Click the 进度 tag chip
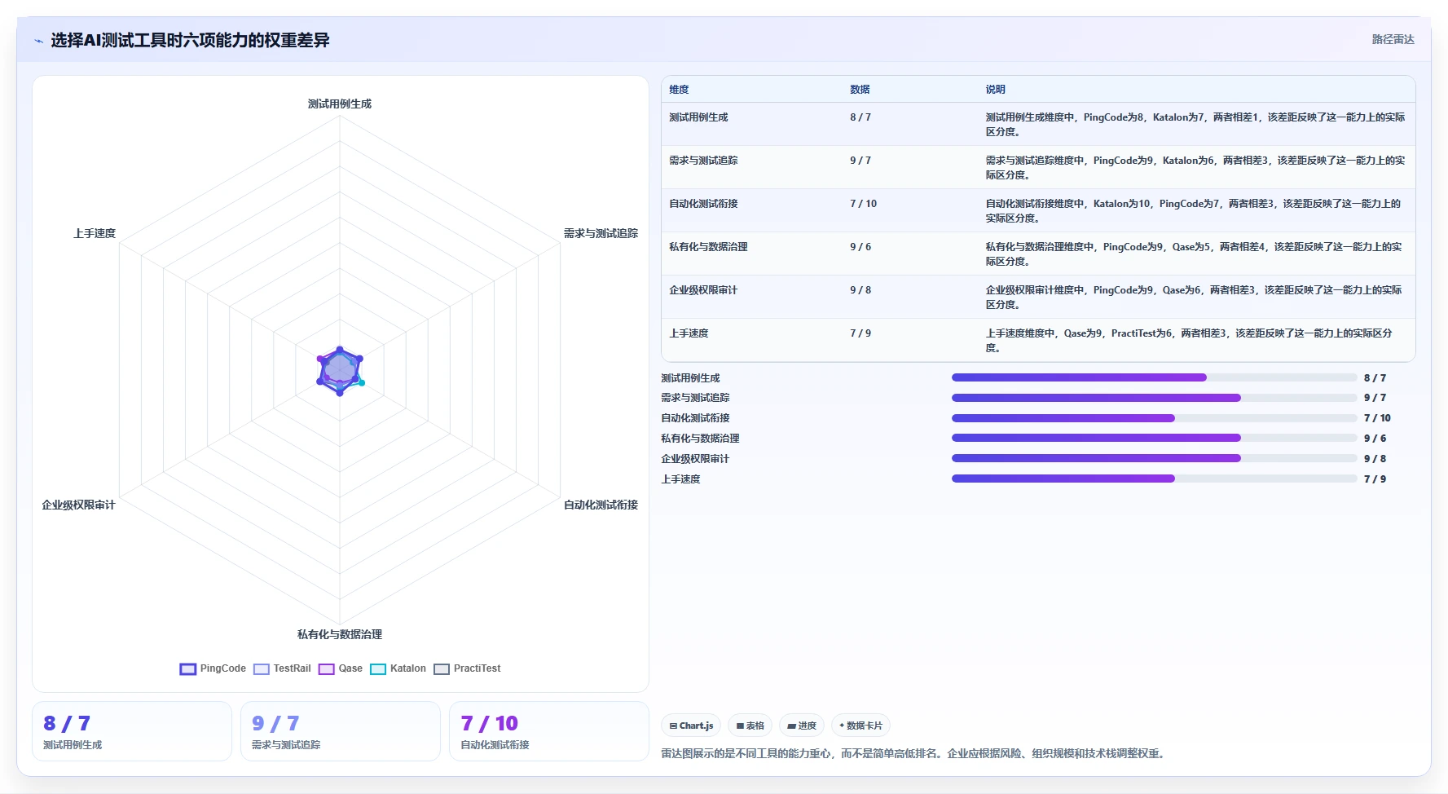This screenshot has height=794, width=1448. point(802,726)
